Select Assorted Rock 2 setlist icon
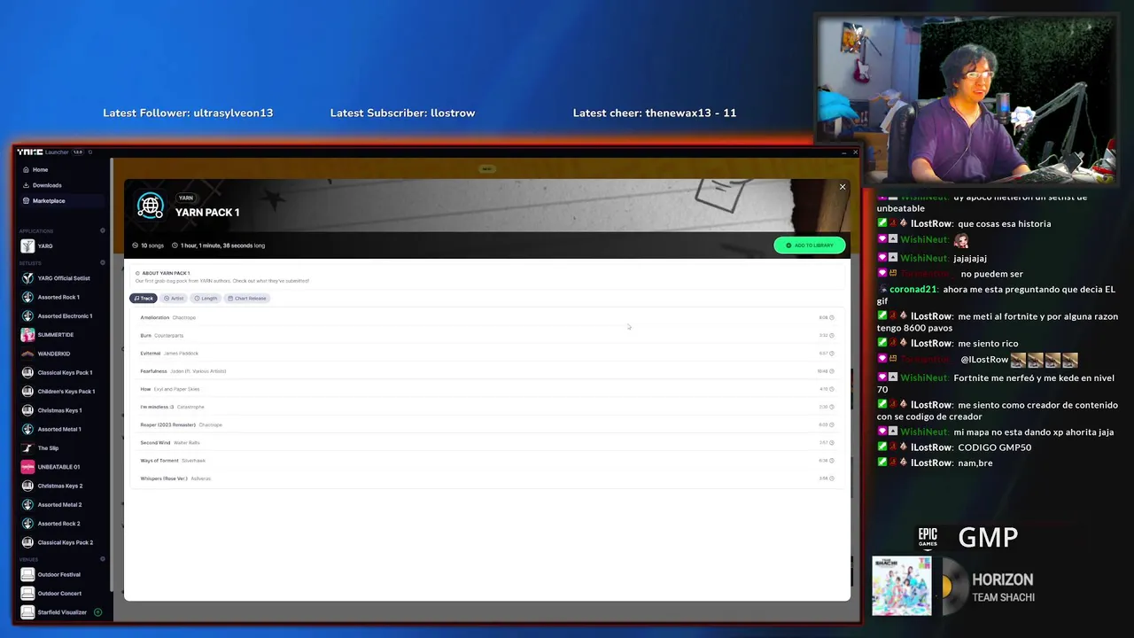 [x=27, y=523]
